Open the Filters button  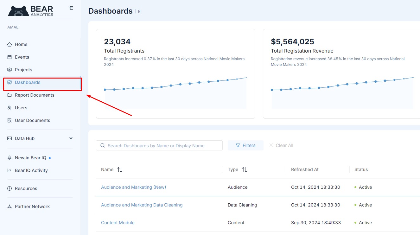(x=245, y=145)
